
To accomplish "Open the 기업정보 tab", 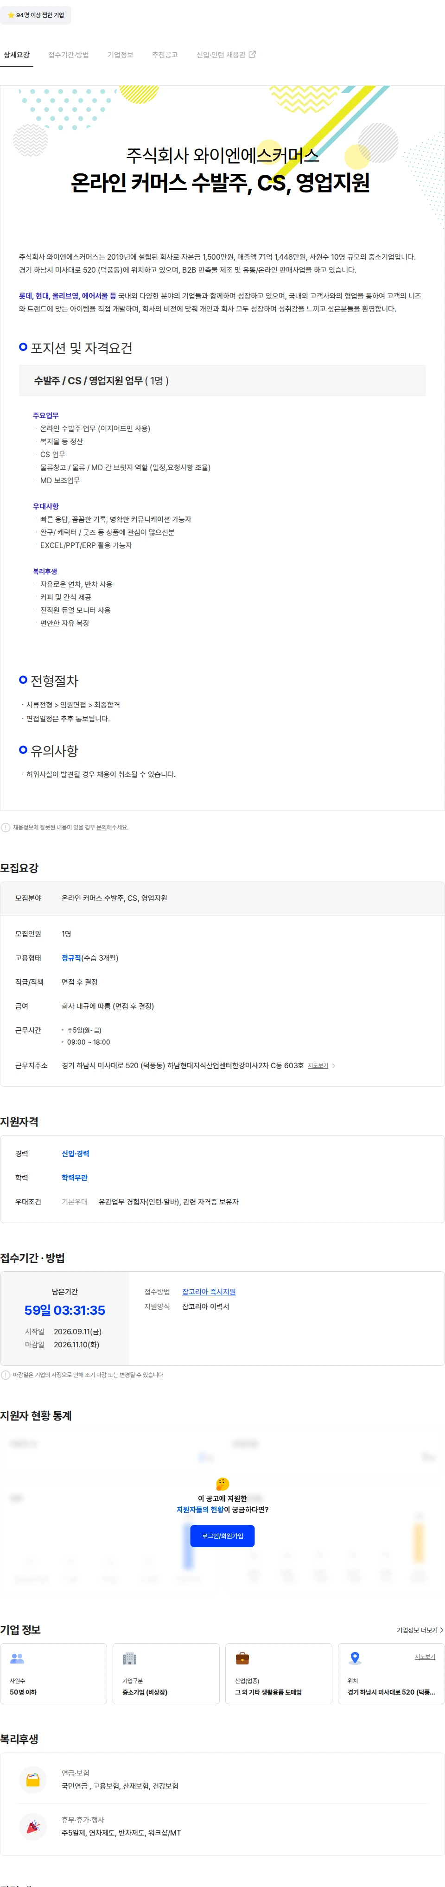I will point(120,55).
